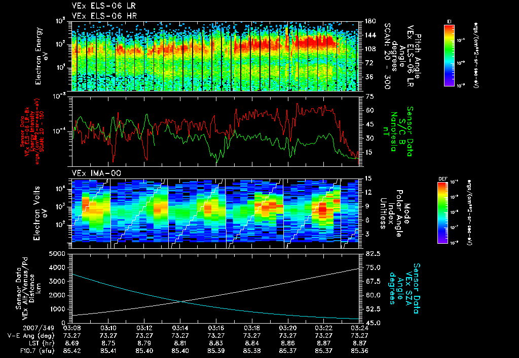Click the DEF color bar legend

pyautogui.click(x=442, y=213)
